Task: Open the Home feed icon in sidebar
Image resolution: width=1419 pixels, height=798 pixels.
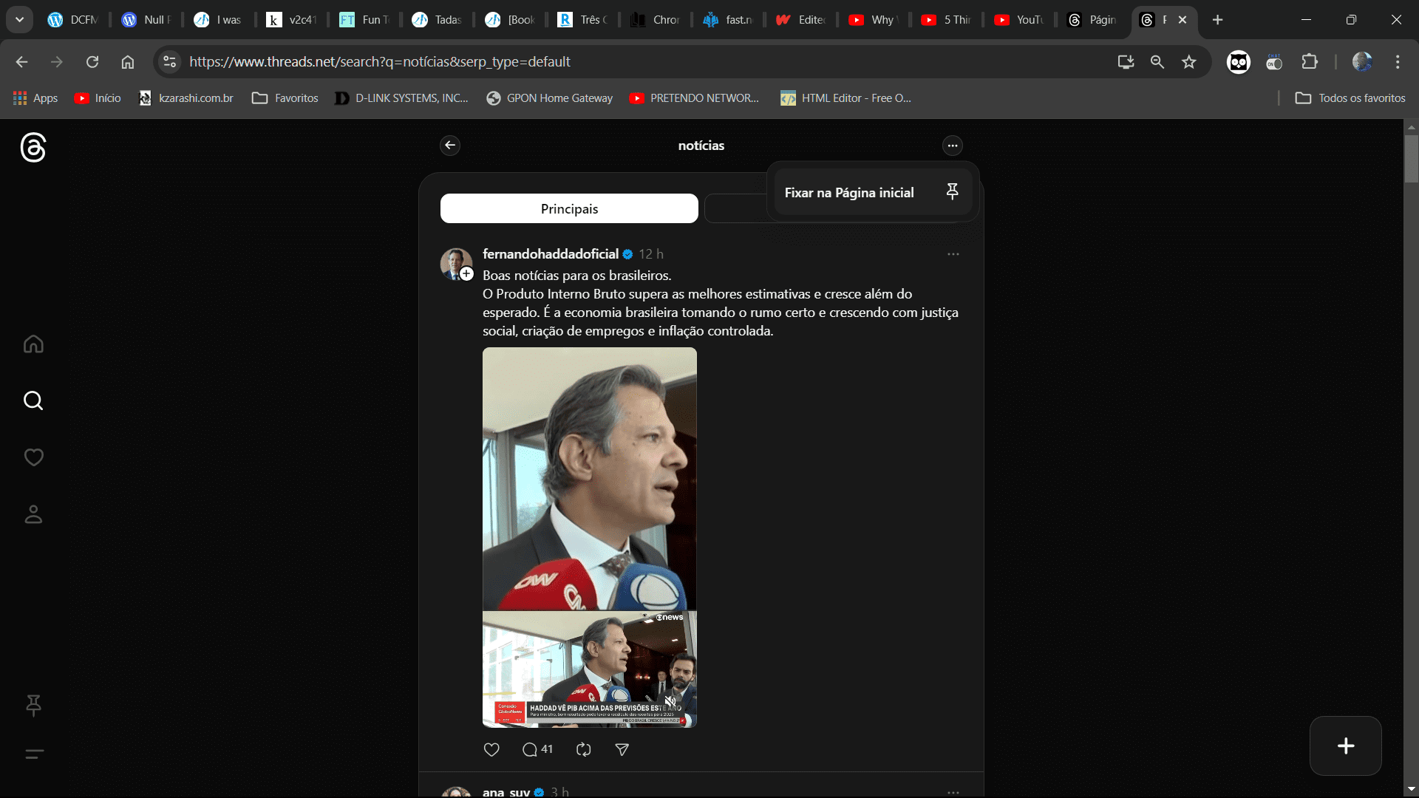Action: coord(33,344)
